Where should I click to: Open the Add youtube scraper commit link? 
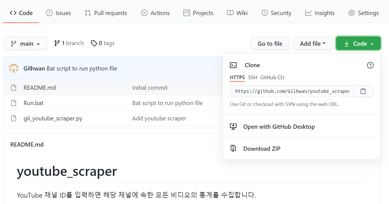[x=159, y=118]
